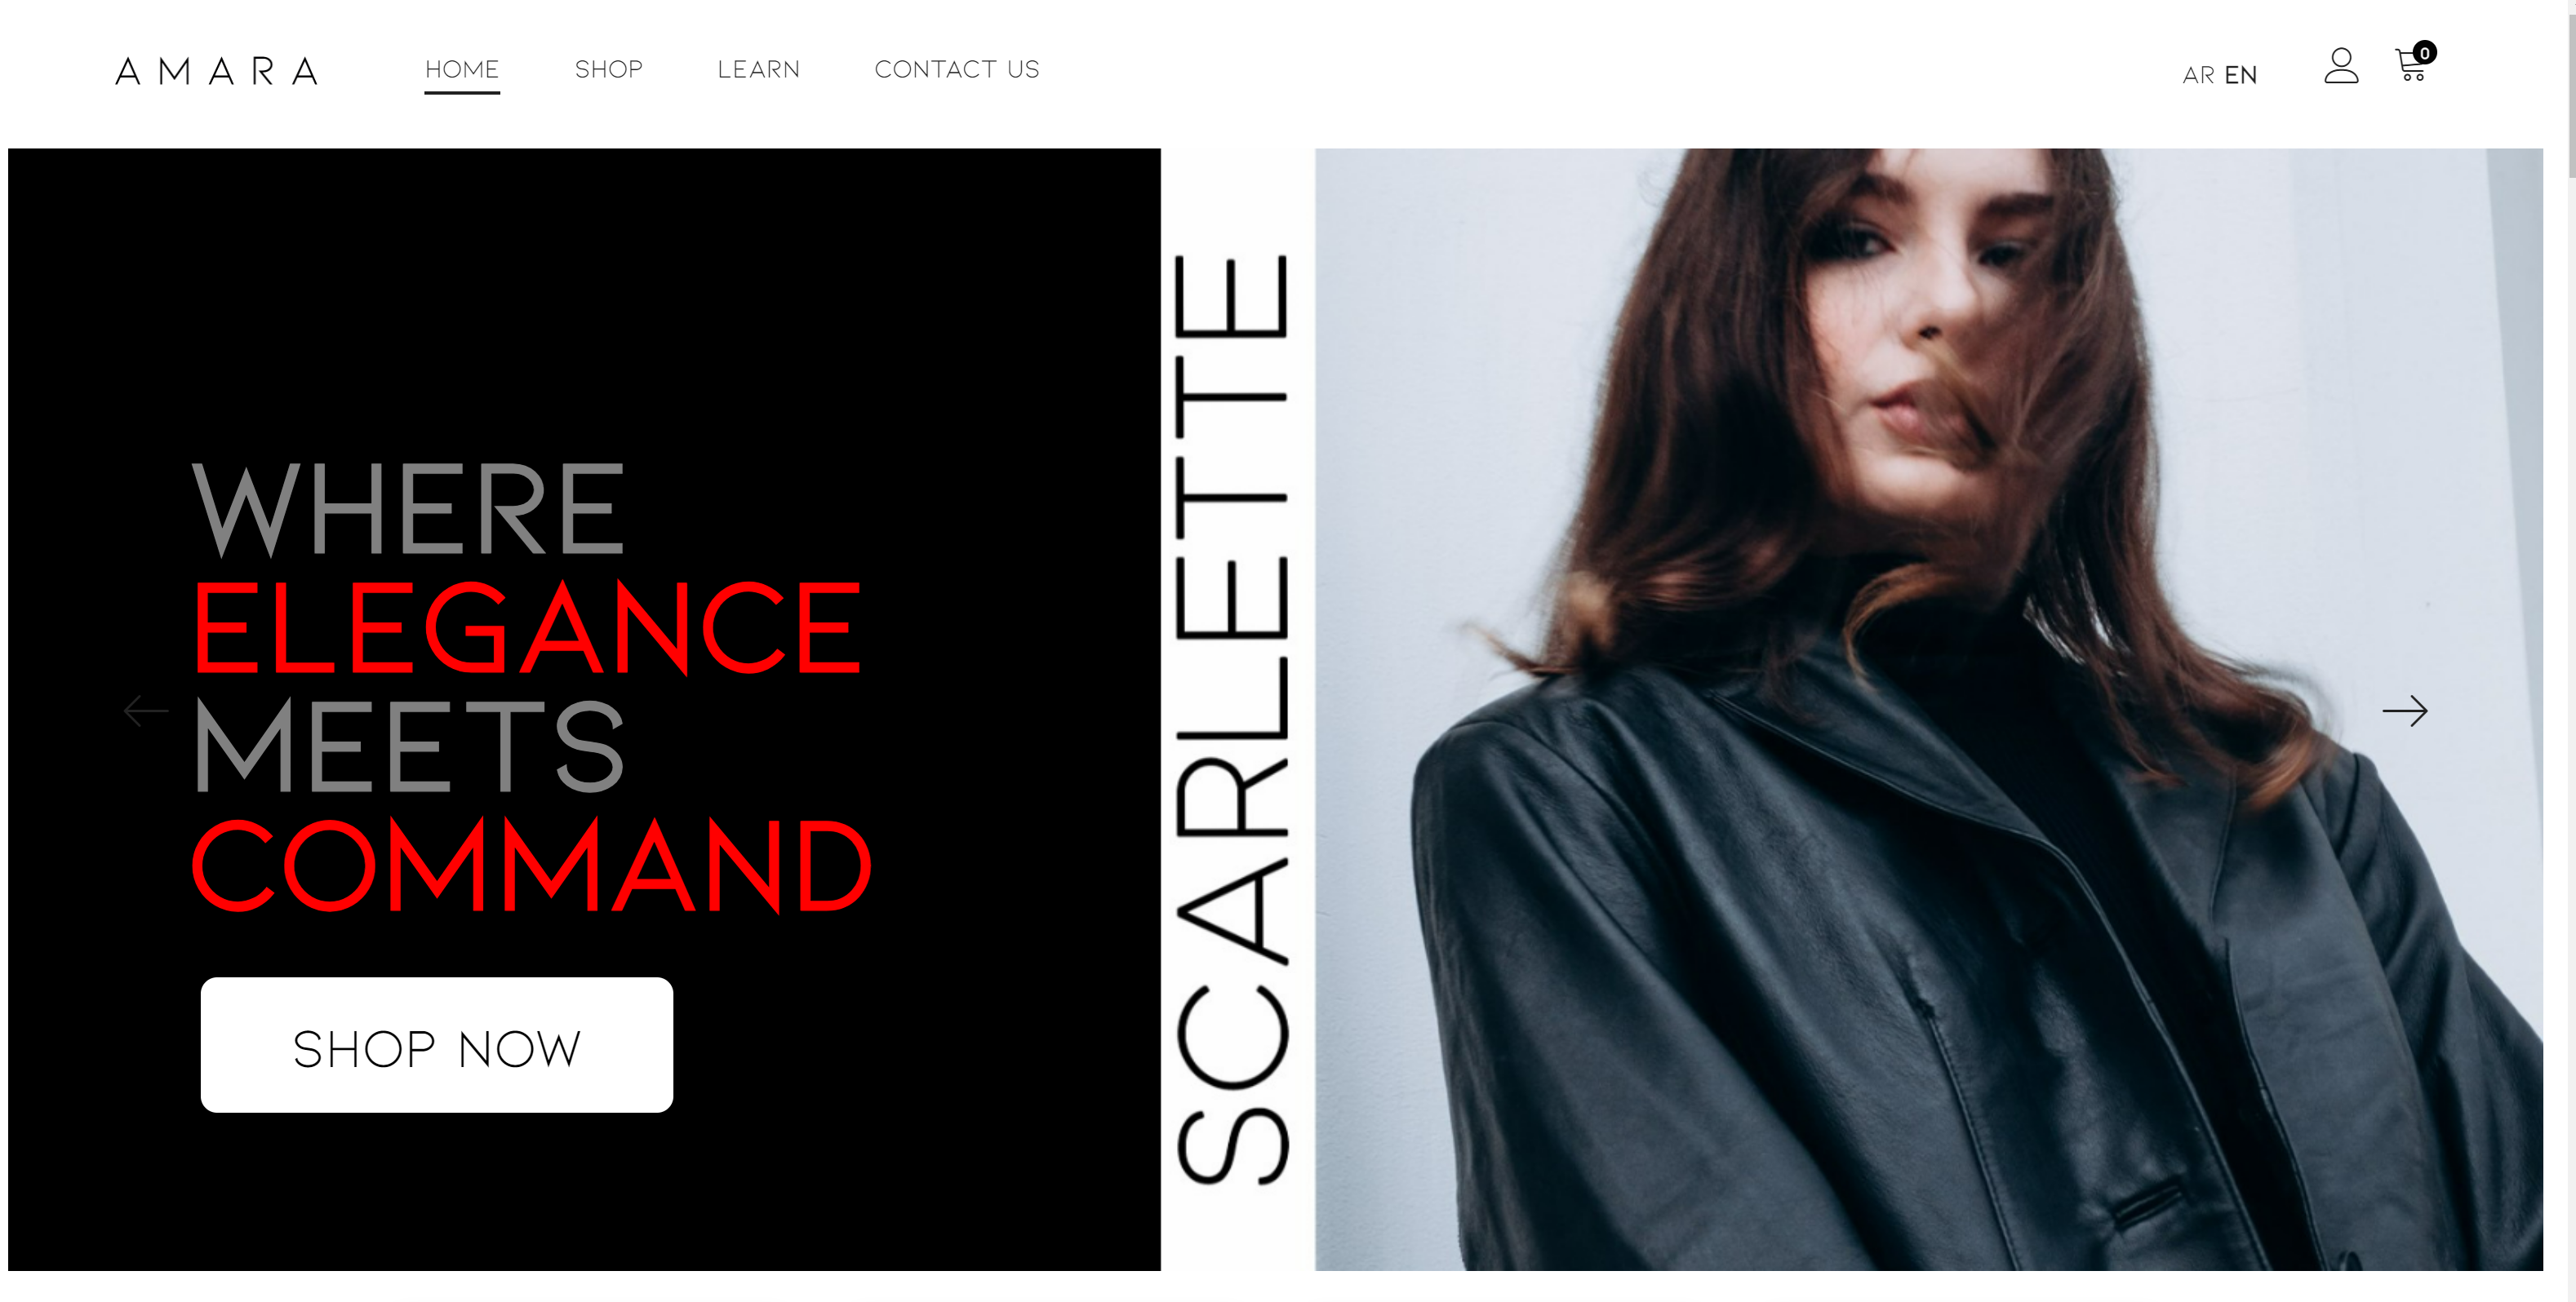Click the MEETS headline word
The image size is (2576, 1302).
pos(409,746)
